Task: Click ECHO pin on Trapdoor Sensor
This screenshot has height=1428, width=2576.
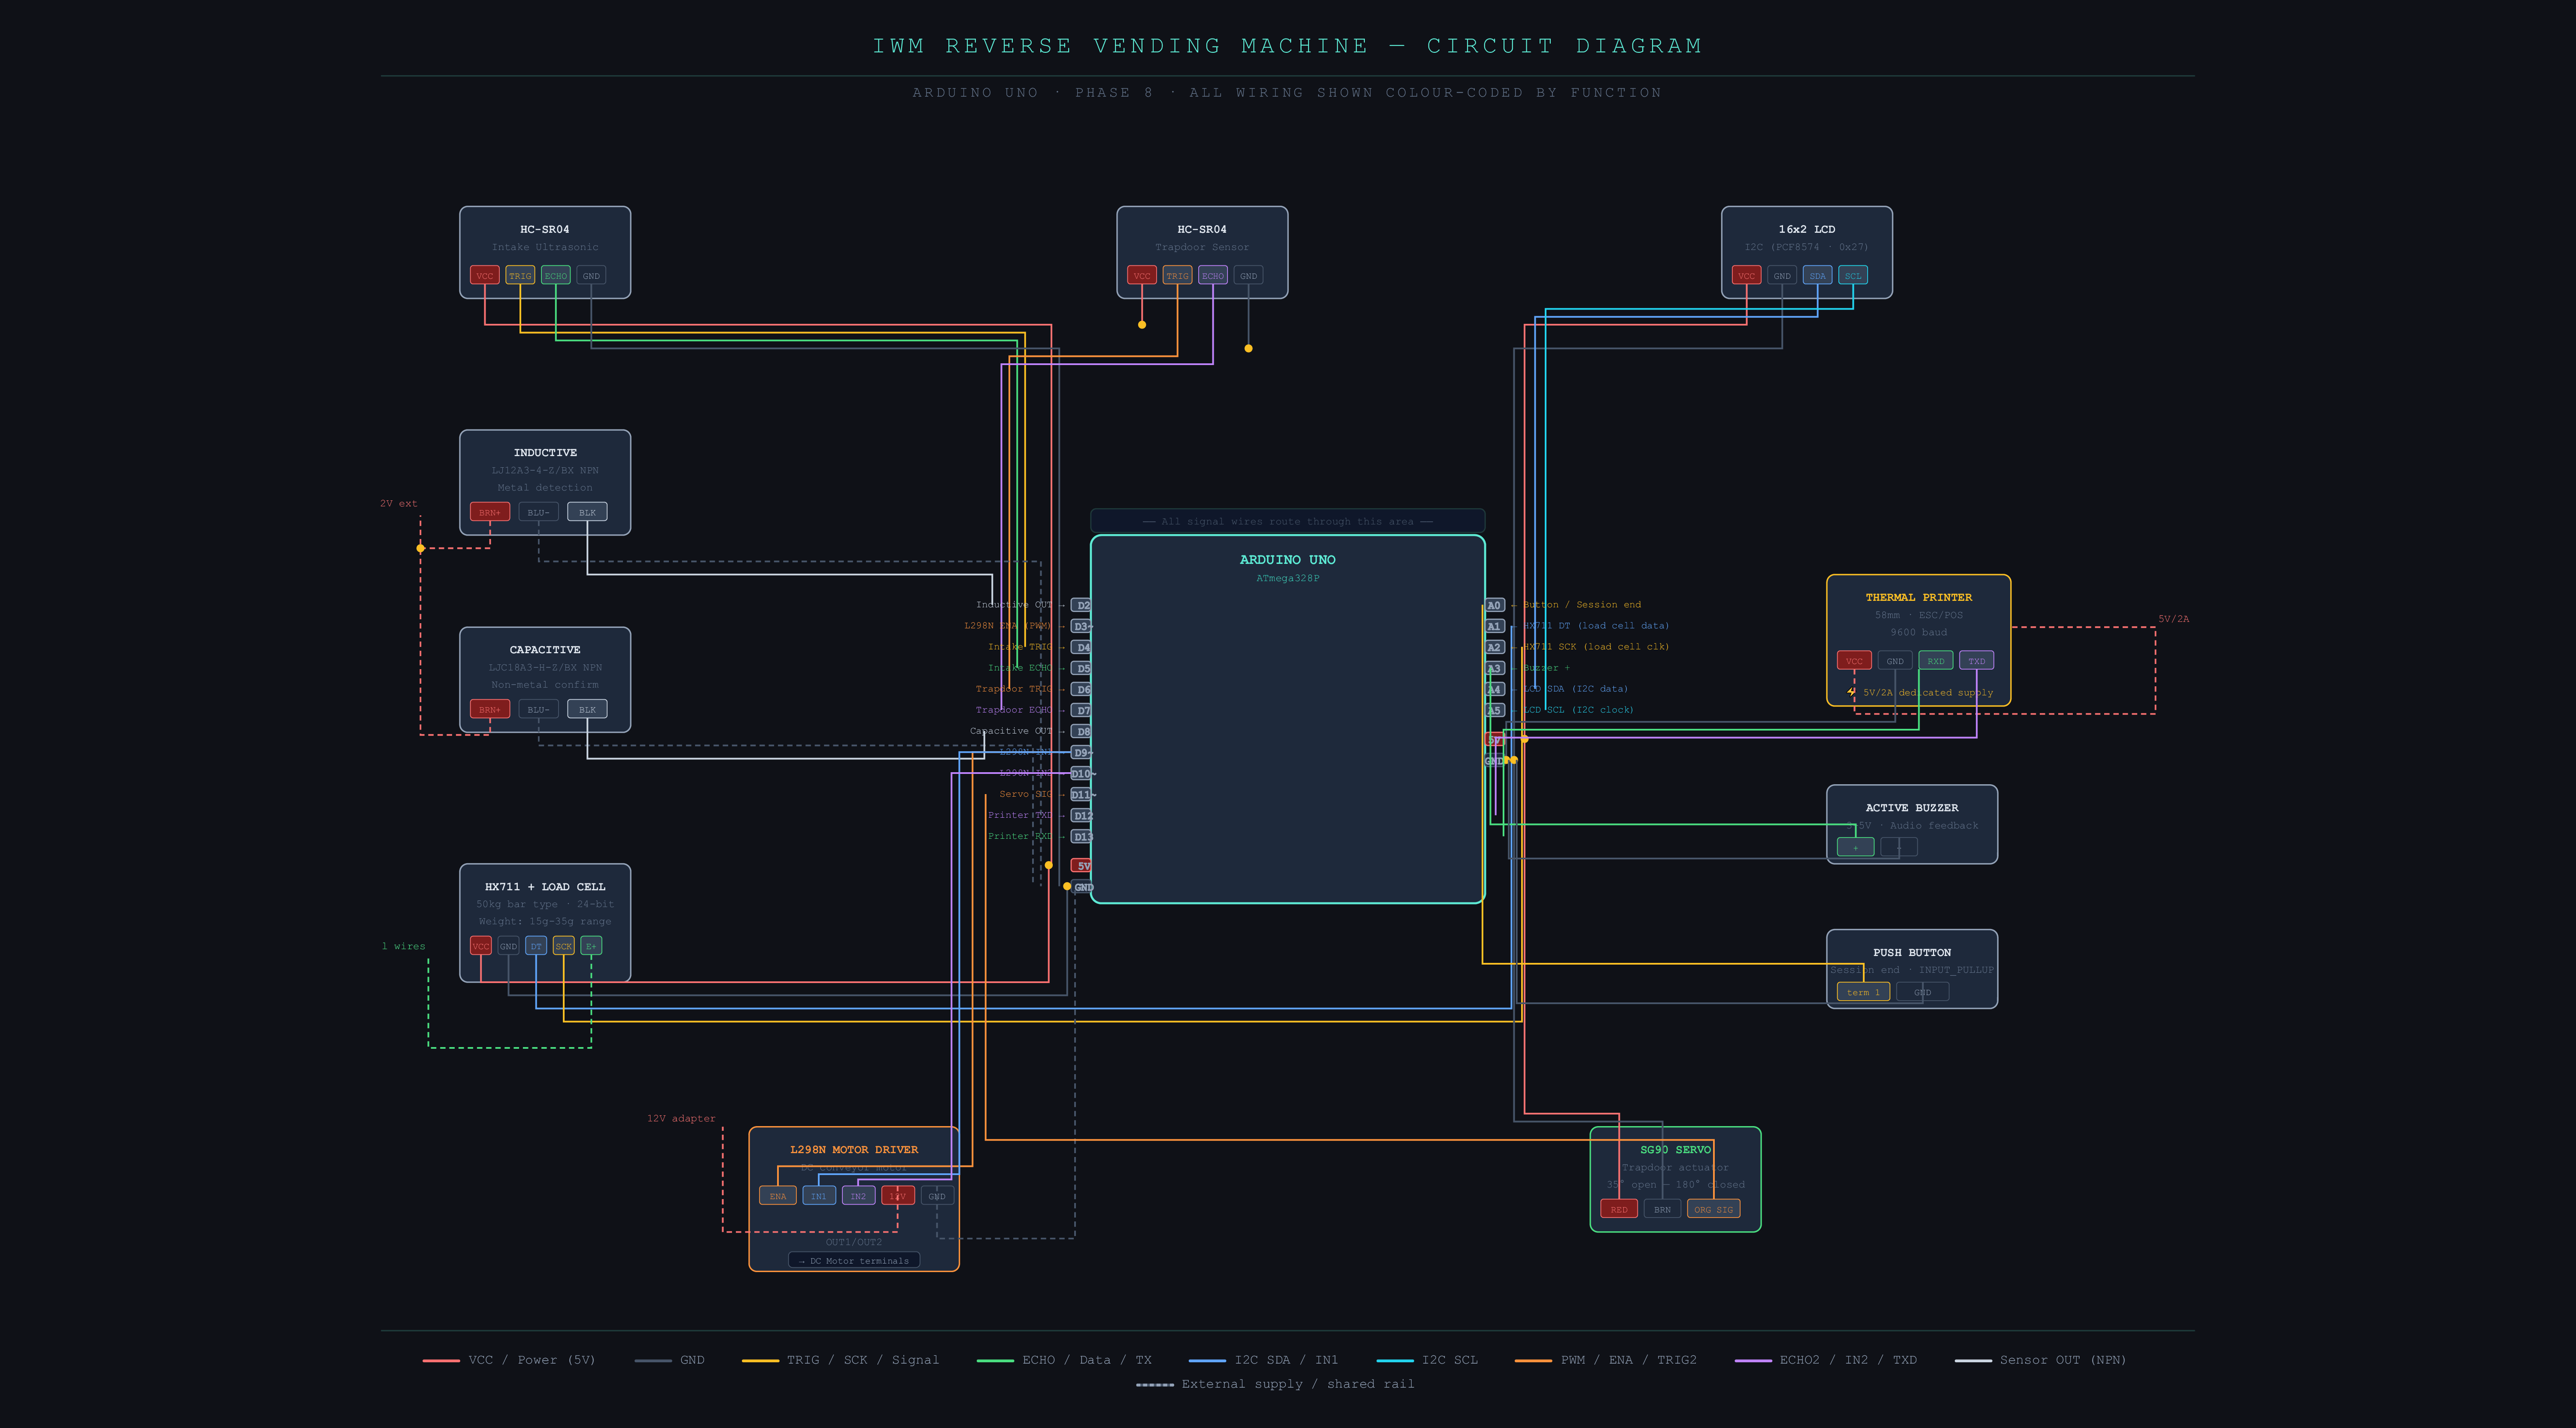Action: (x=1212, y=275)
